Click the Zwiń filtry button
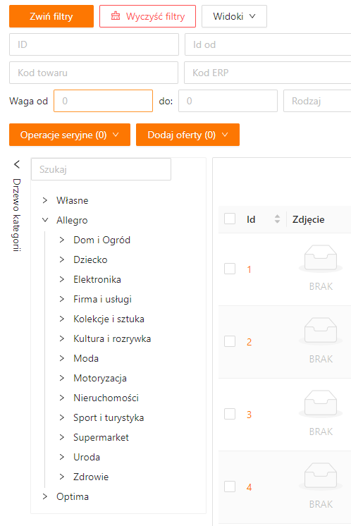This screenshot has height=526, width=351. 51,16
